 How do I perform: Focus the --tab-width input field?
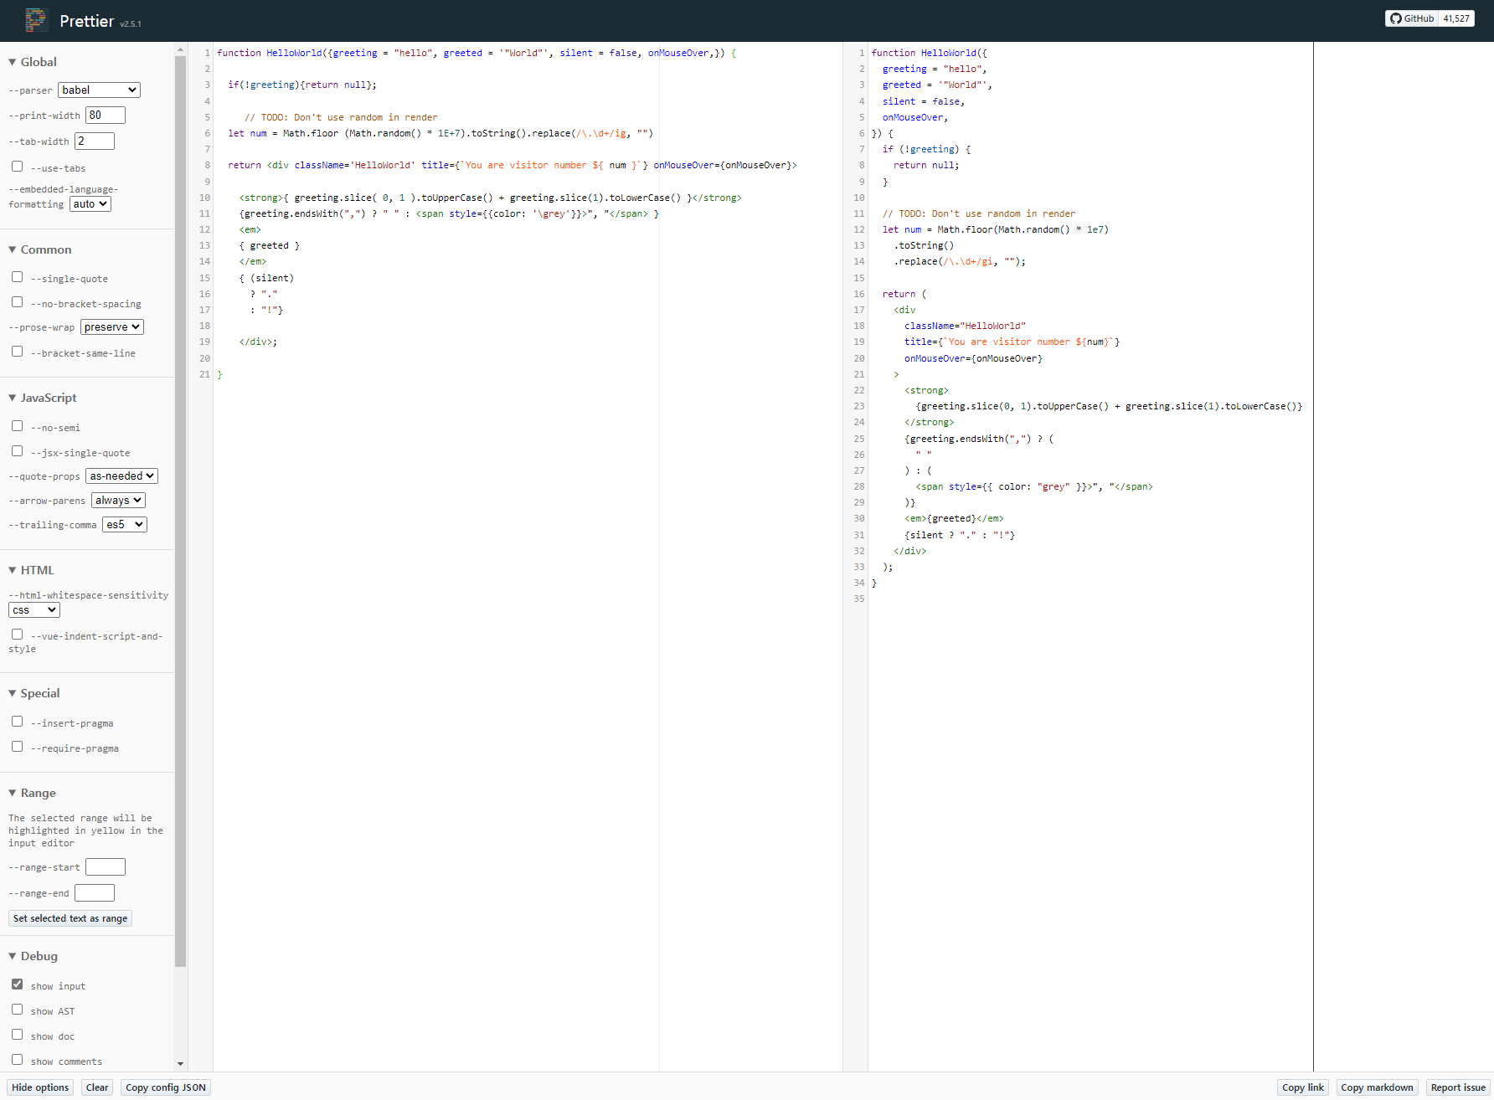tap(95, 141)
